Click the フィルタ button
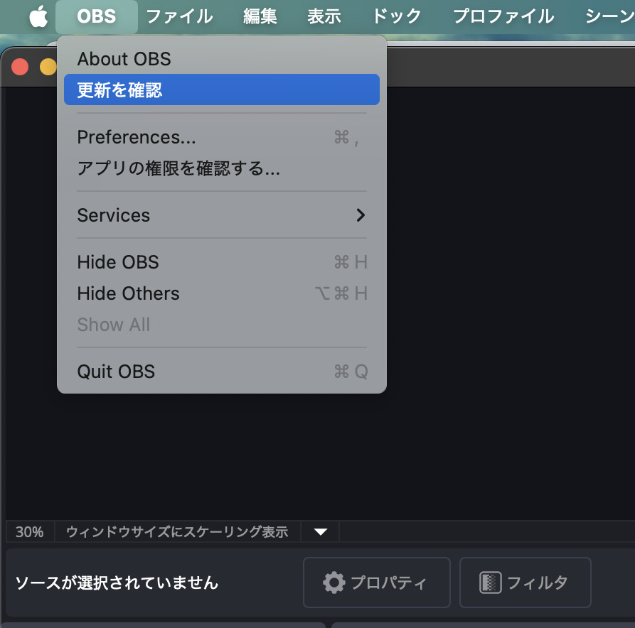 coord(525,583)
